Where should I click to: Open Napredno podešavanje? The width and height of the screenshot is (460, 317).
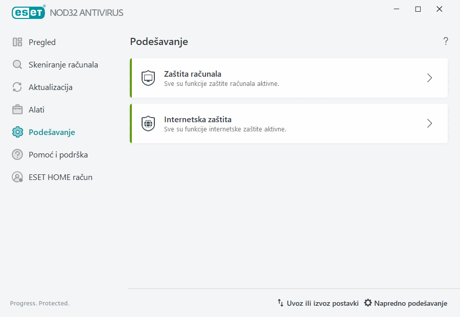(409, 303)
